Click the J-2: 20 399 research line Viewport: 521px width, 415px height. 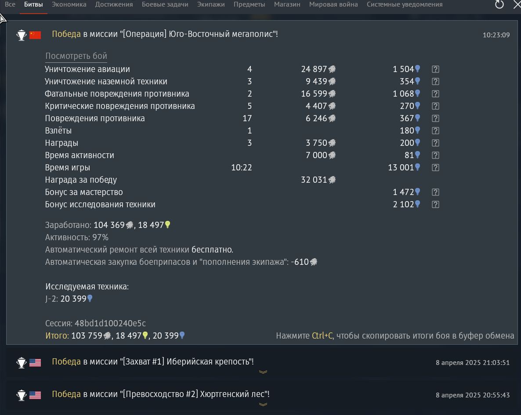[x=69, y=299]
